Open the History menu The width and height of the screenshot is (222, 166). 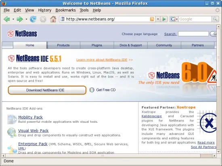[x=44, y=10]
